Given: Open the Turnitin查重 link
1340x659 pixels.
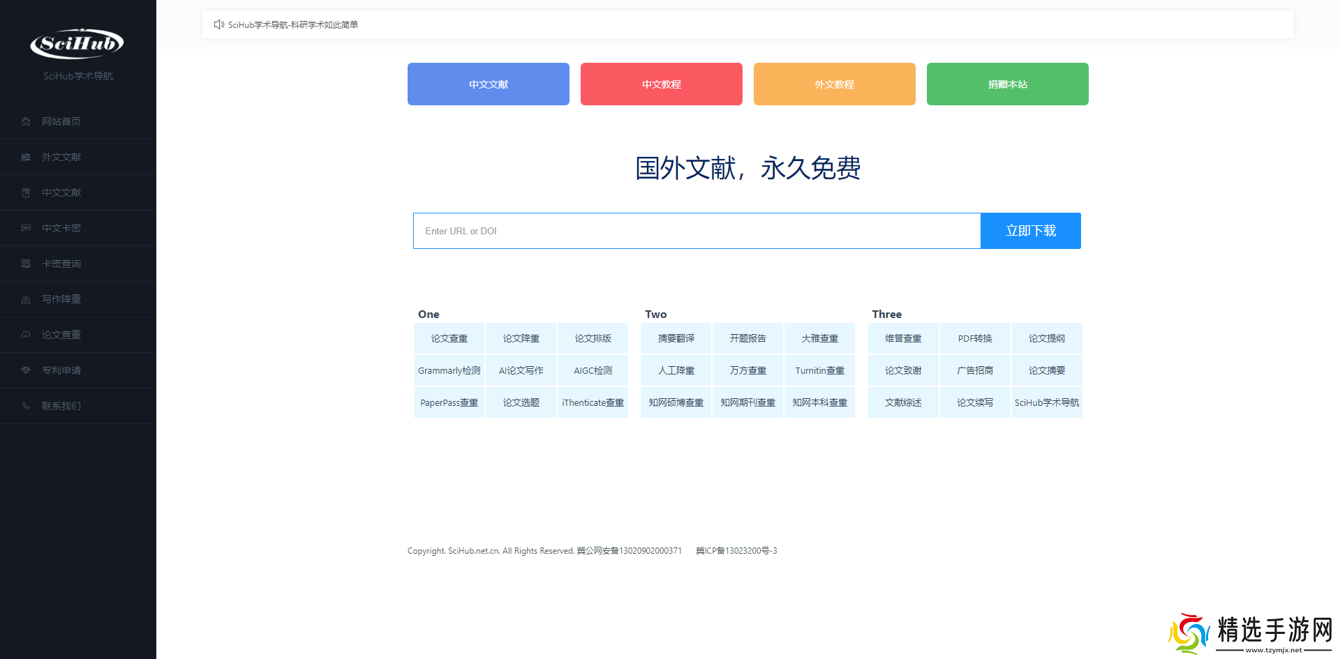Looking at the screenshot, I should coord(819,370).
